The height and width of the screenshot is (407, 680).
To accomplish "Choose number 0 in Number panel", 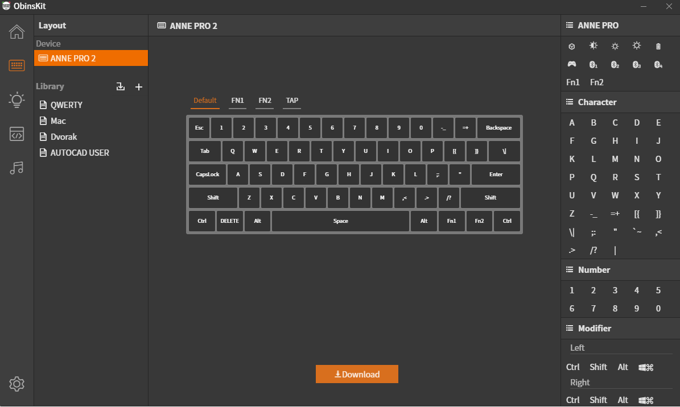I will coord(658,309).
